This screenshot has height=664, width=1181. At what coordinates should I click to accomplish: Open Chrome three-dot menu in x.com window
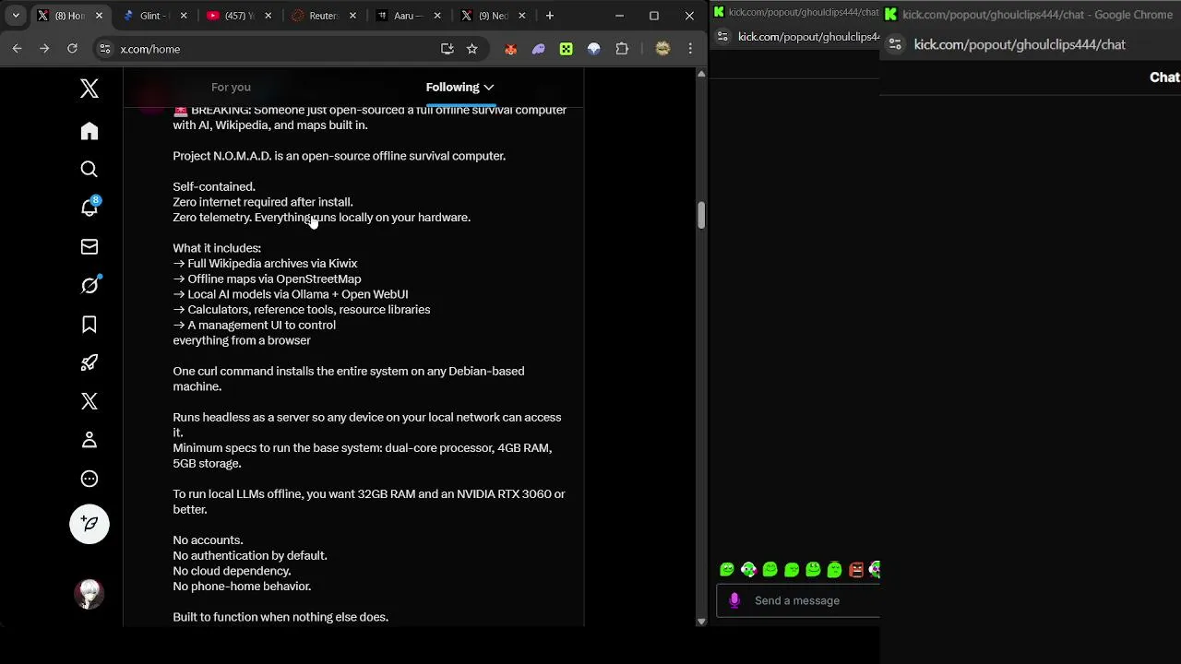(690, 49)
